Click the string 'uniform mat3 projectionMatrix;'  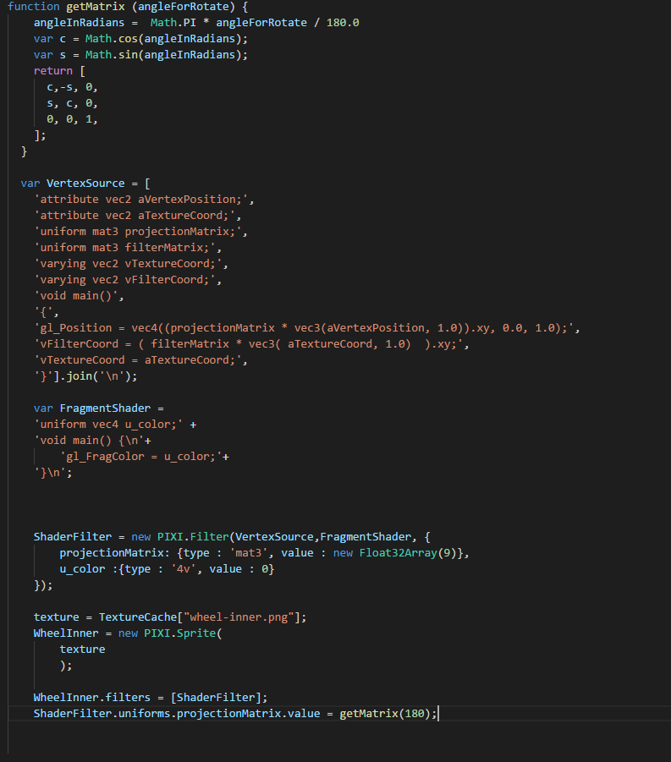click(x=138, y=232)
